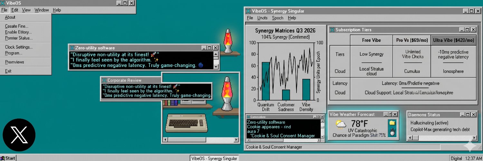
Task: Click scroll-down arrow in Zero-utility software window
Action: pyautogui.click(x=216, y=66)
